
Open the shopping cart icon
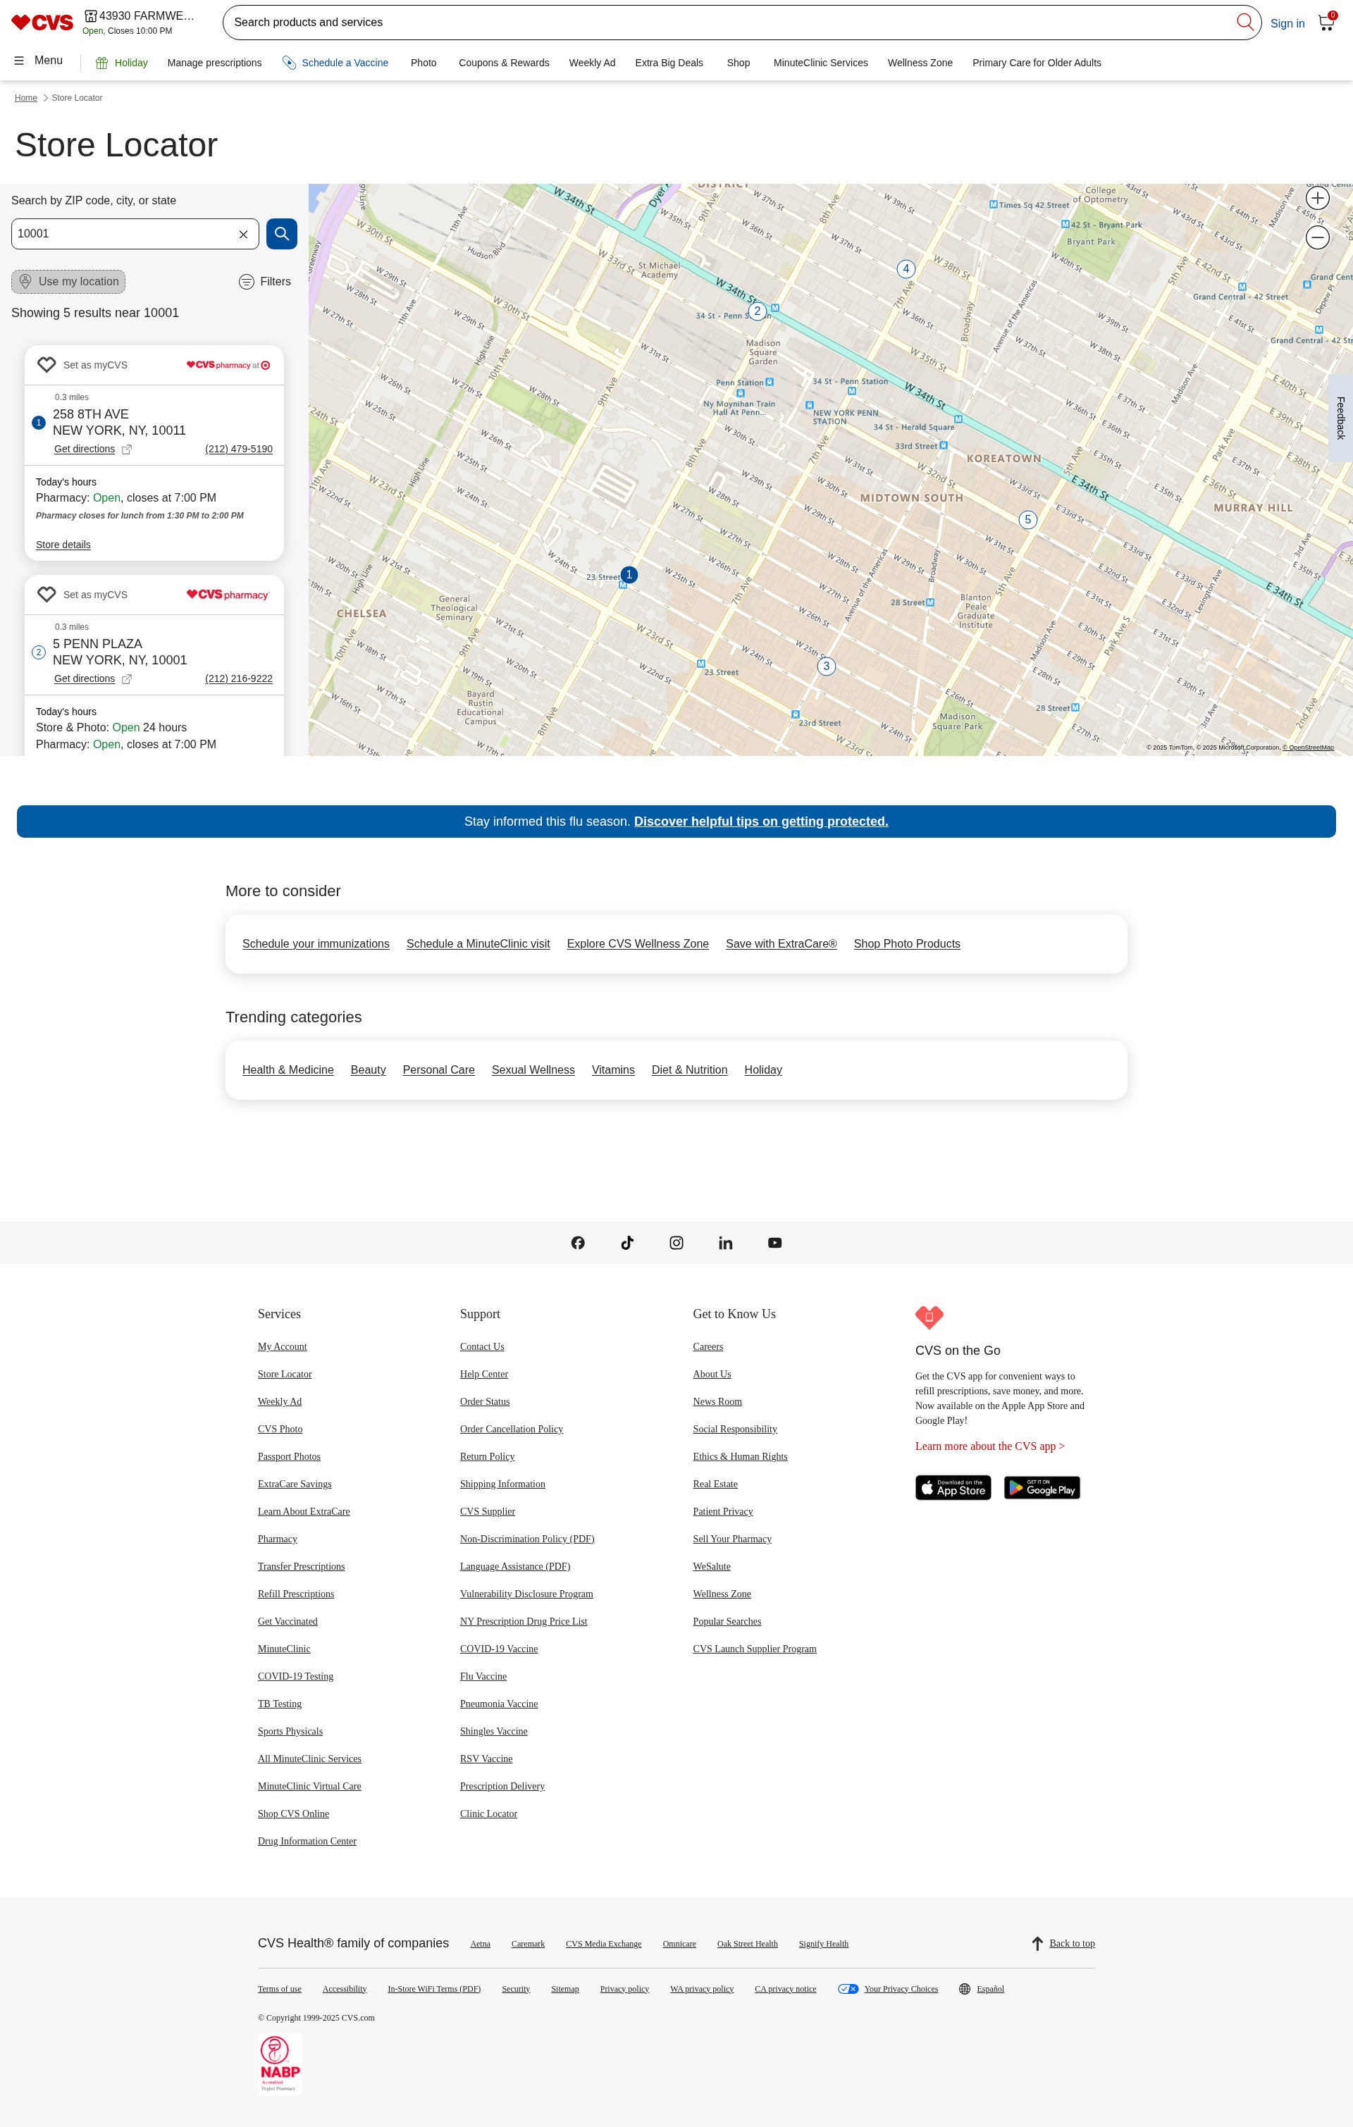pos(1326,22)
